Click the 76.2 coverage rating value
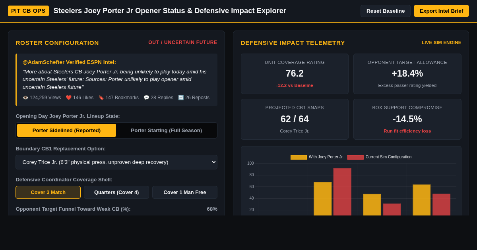This screenshot has width=477, height=250. pyautogui.click(x=295, y=73)
